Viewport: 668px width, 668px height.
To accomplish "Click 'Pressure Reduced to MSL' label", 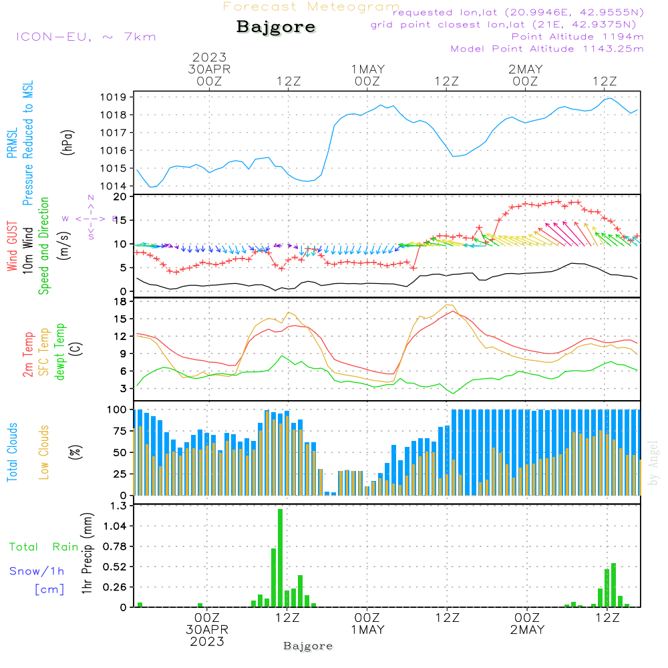I will pyautogui.click(x=27, y=143).
